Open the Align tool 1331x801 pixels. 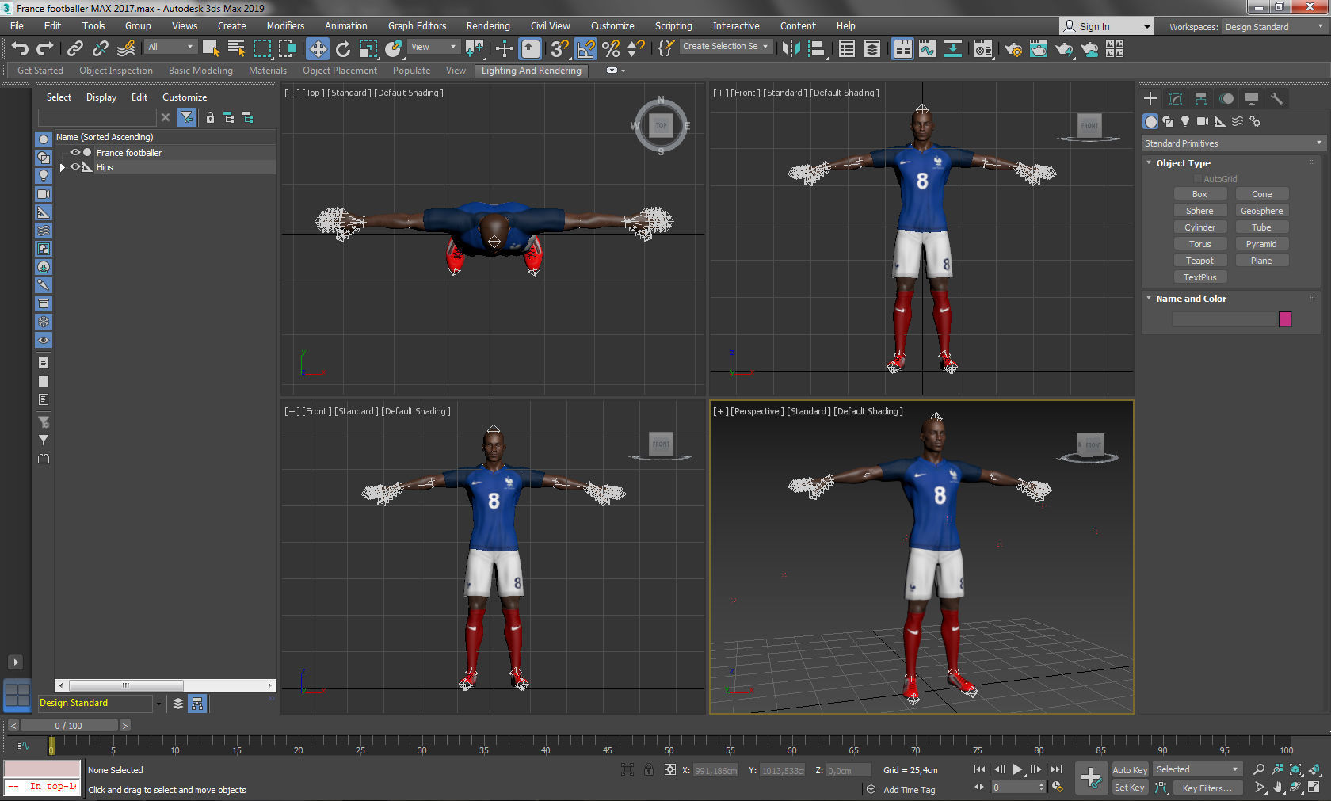[816, 49]
